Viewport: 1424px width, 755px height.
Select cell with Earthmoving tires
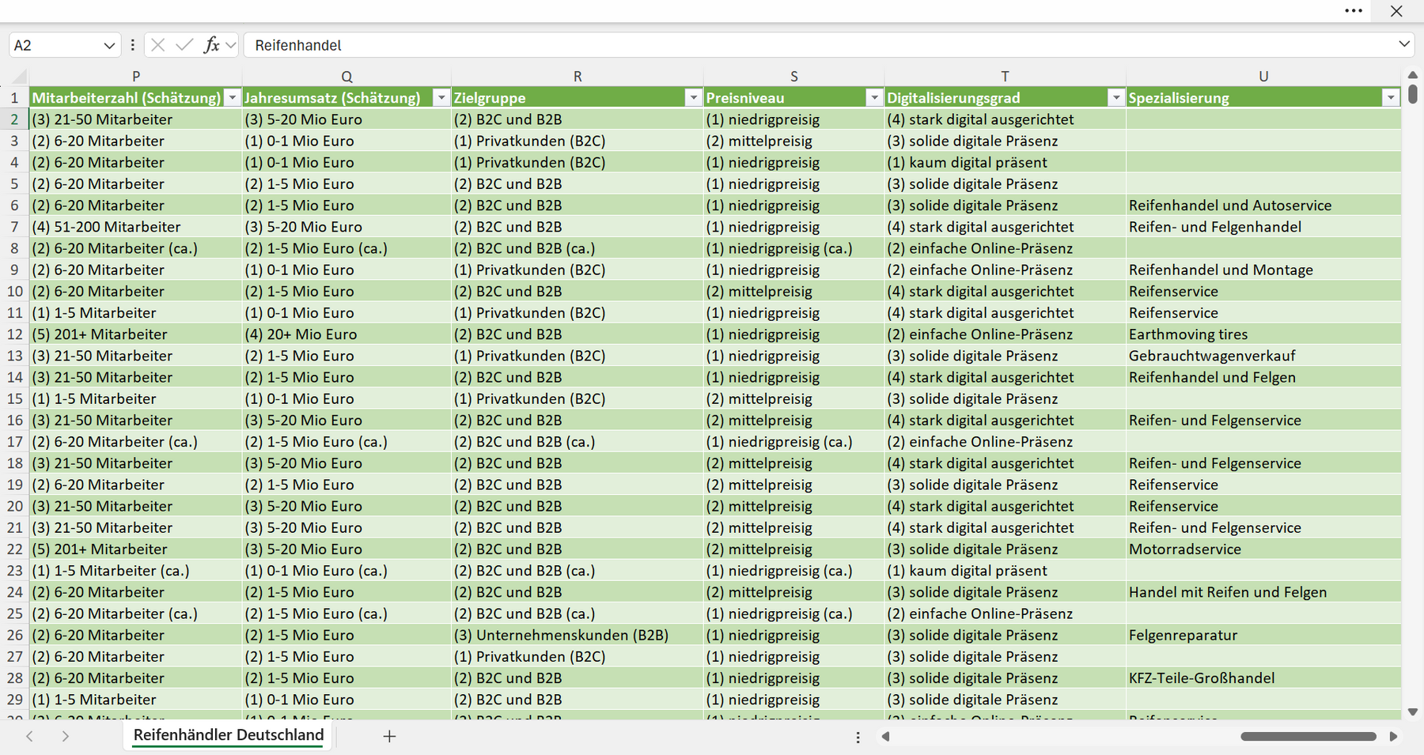click(1263, 334)
